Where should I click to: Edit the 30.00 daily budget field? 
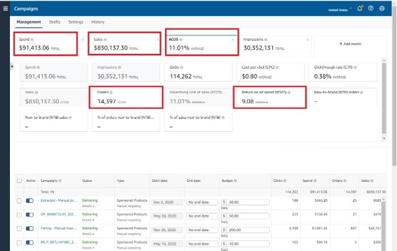(x=245, y=202)
